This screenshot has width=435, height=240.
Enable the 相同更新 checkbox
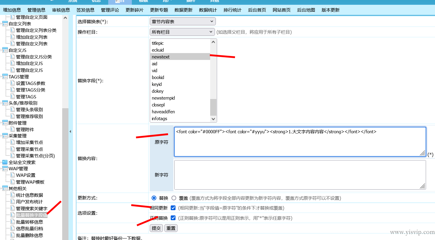point(173,208)
